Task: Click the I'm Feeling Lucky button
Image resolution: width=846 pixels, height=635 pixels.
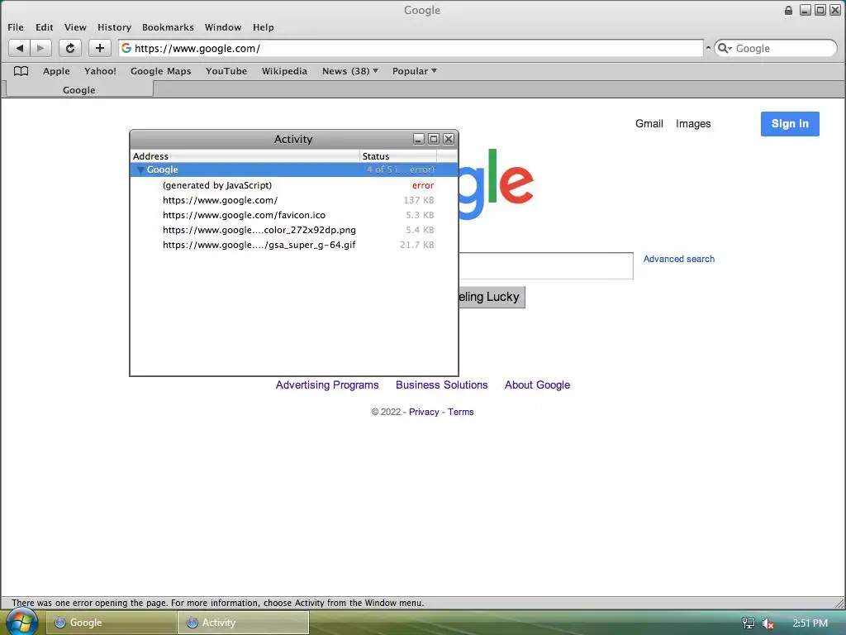Action: tap(492, 297)
